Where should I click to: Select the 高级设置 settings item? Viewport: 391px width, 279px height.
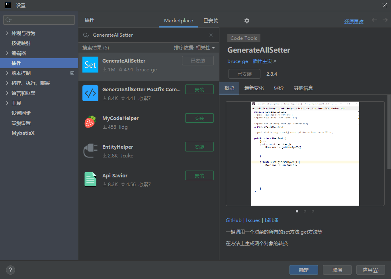(21, 123)
